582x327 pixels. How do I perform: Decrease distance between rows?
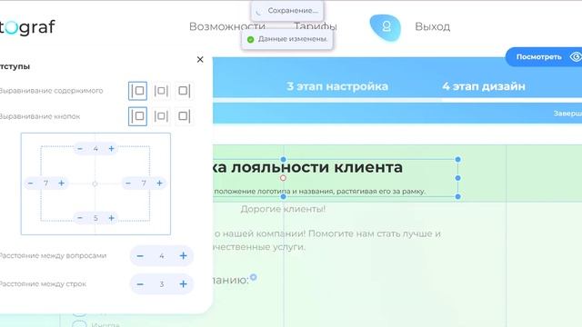(x=140, y=284)
